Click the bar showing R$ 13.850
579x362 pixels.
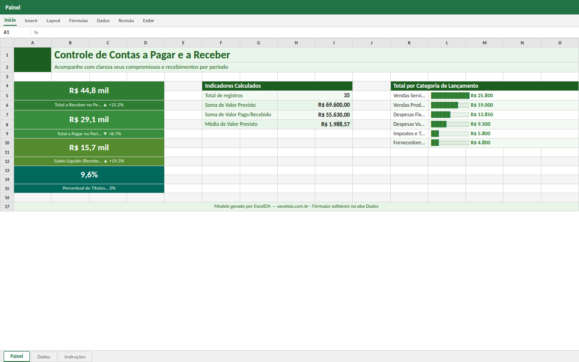503,114
